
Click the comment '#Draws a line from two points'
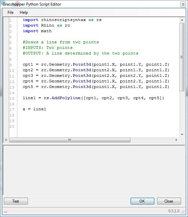pos(61,42)
